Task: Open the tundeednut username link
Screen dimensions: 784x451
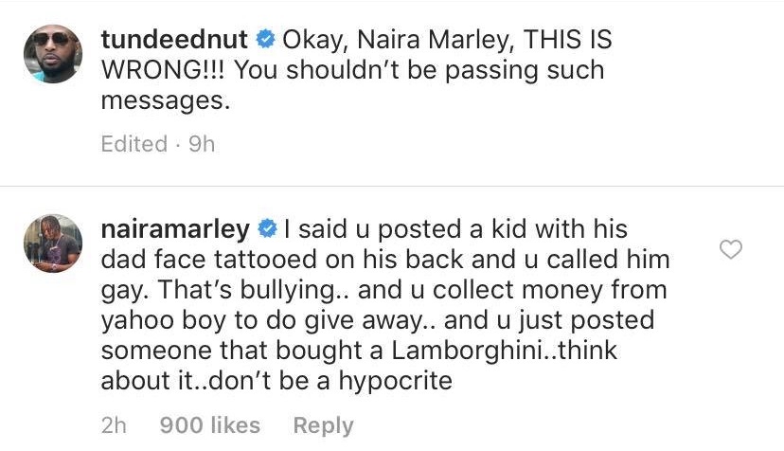Action: pyautogui.click(x=175, y=40)
